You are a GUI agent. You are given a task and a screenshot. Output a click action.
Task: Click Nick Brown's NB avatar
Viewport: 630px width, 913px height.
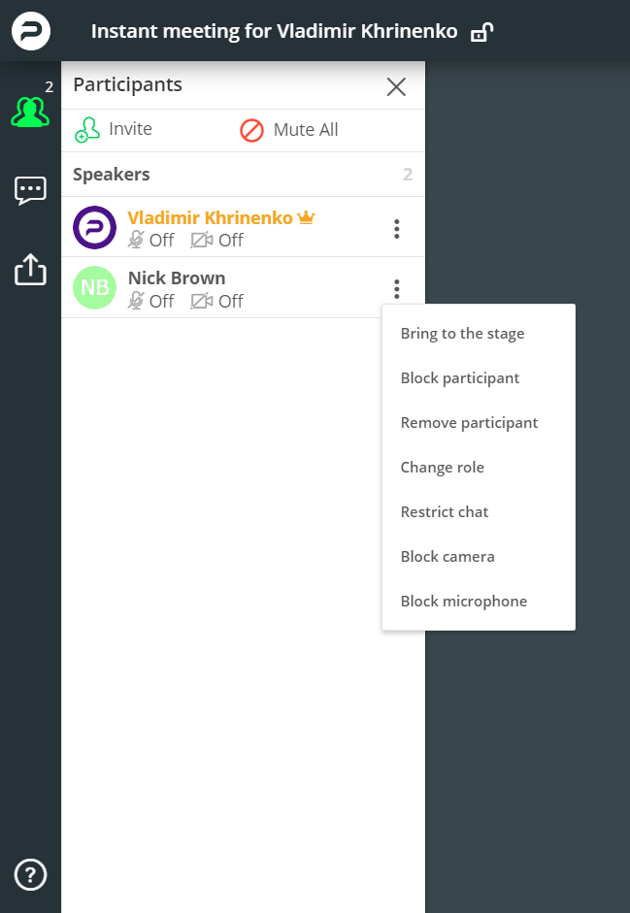[x=94, y=287]
